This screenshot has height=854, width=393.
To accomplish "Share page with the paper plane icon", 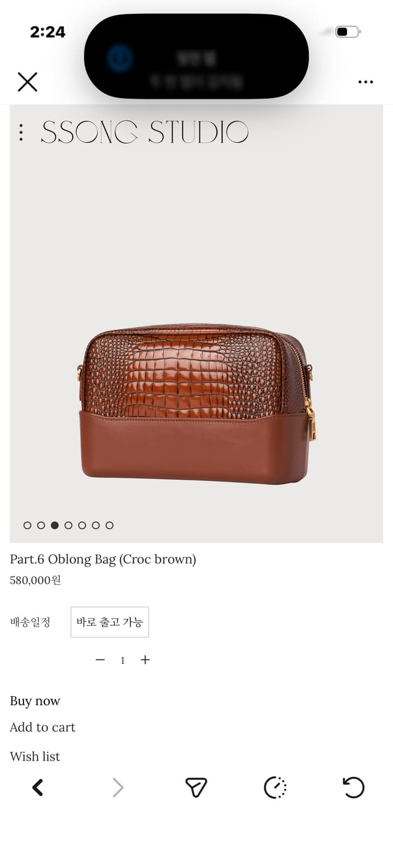I will 196,787.
